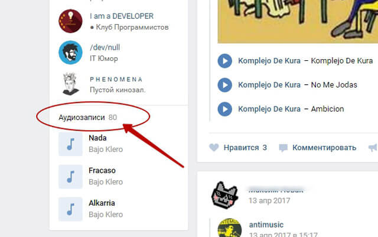This screenshot has height=237, width=378.
Task: Click the music note icon beside Alkarria
Action: [x=70, y=209]
